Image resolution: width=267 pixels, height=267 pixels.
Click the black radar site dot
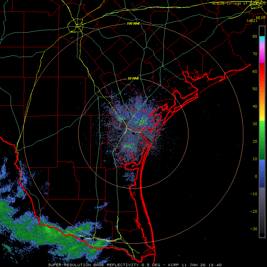click(x=133, y=134)
